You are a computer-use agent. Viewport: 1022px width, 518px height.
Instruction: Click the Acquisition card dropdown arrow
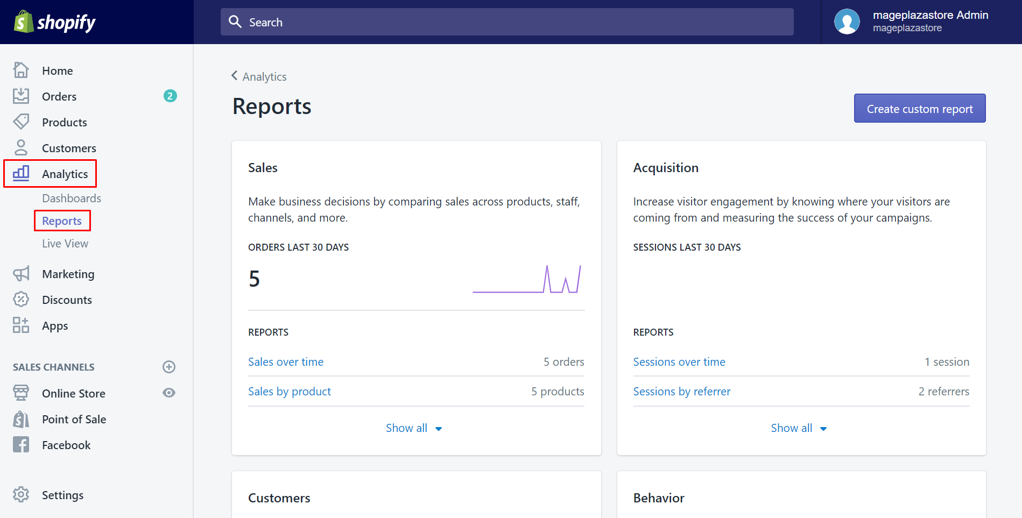[823, 429]
